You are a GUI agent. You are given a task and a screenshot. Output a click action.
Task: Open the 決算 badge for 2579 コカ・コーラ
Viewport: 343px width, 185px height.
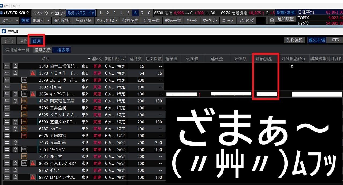pyautogui.click(x=24, y=80)
